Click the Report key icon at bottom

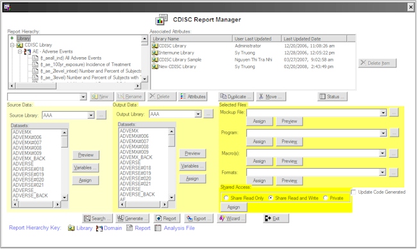(130, 228)
